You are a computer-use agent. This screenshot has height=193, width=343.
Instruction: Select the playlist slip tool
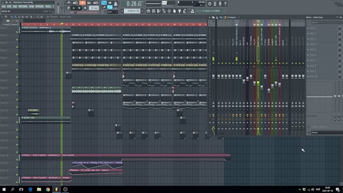(27, 17)
